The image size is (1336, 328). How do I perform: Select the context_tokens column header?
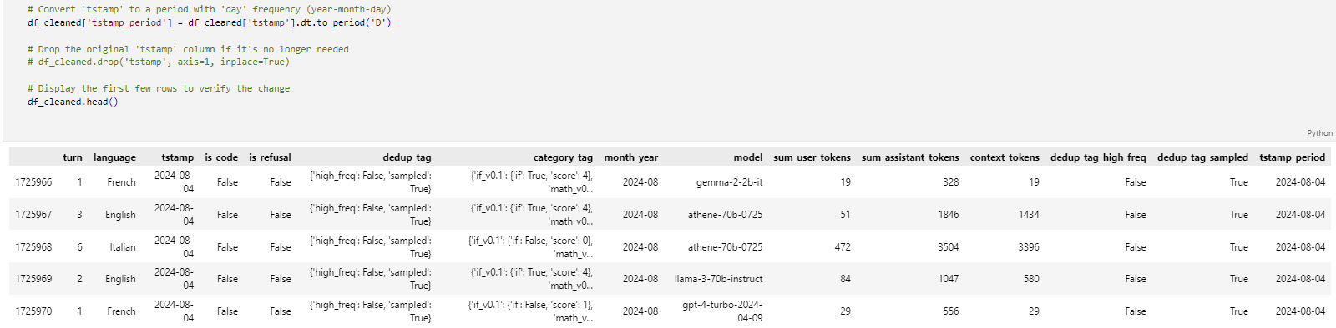tap(1005, 157)
